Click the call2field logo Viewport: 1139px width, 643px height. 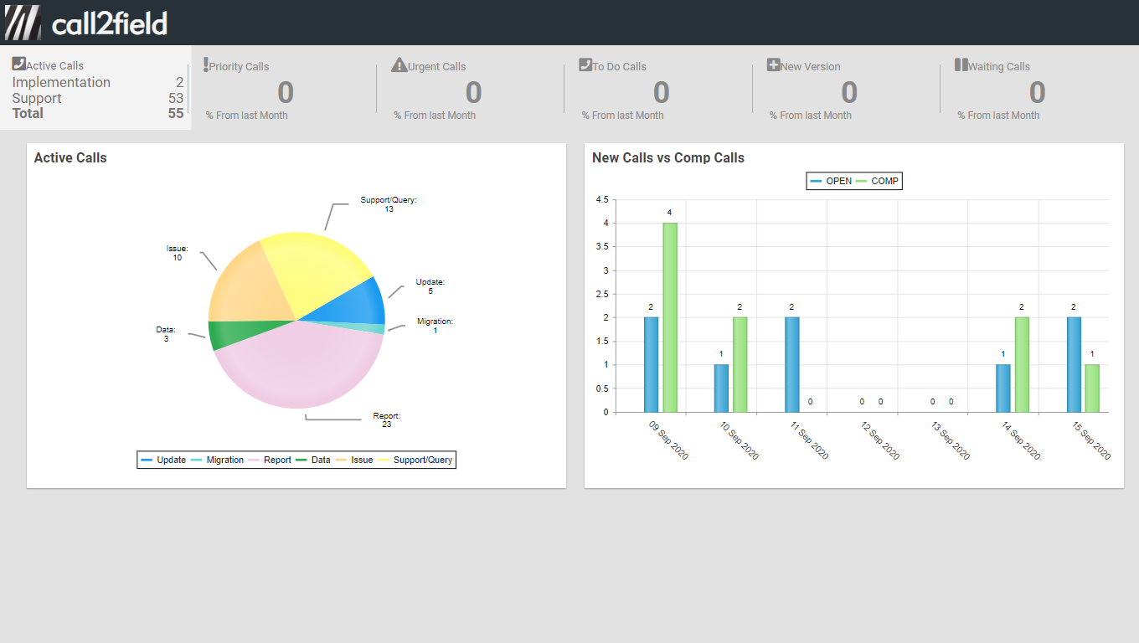(x=85, y=23)
